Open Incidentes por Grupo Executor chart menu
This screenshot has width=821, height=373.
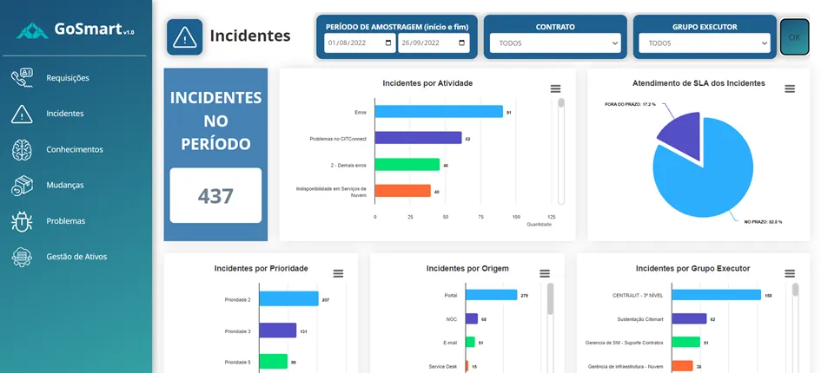click(x=790, y=273)
